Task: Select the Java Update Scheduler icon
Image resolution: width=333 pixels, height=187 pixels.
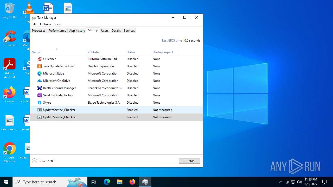Action: 40,66
